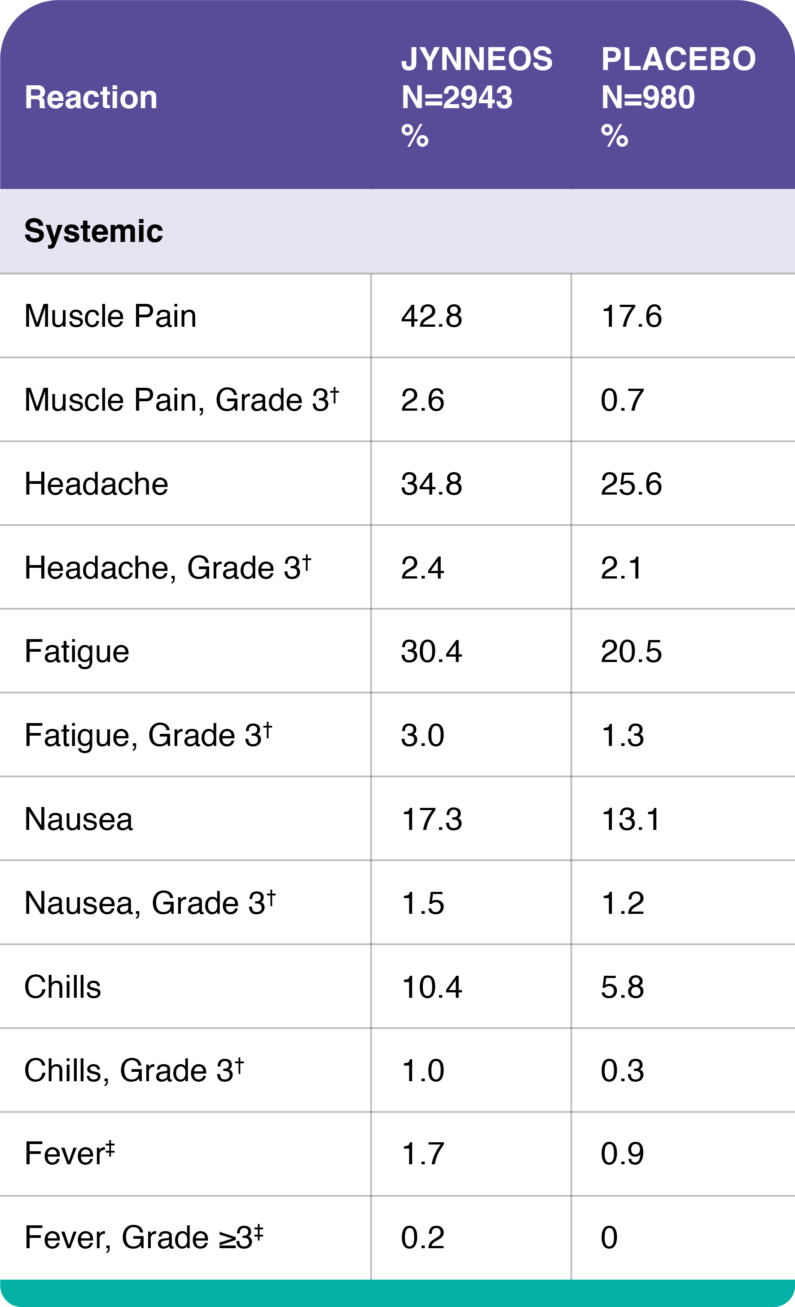Click the JYNNEOS N=2943 column header

point(476,96)
